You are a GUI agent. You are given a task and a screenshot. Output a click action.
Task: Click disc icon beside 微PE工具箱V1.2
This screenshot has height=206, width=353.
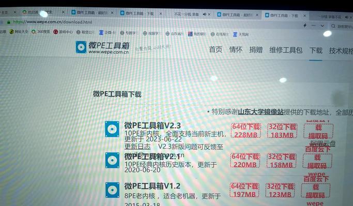pyautogui.click(x=112, y=190)
